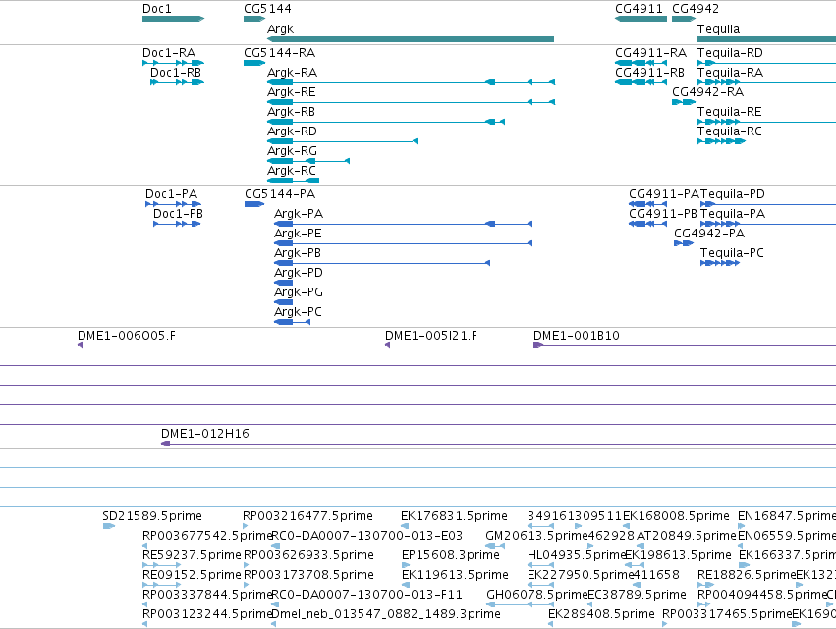This screenshot has width=836, height=629.
Task: Select protein Tequila-PA
Action: click(x=768, y=224)
